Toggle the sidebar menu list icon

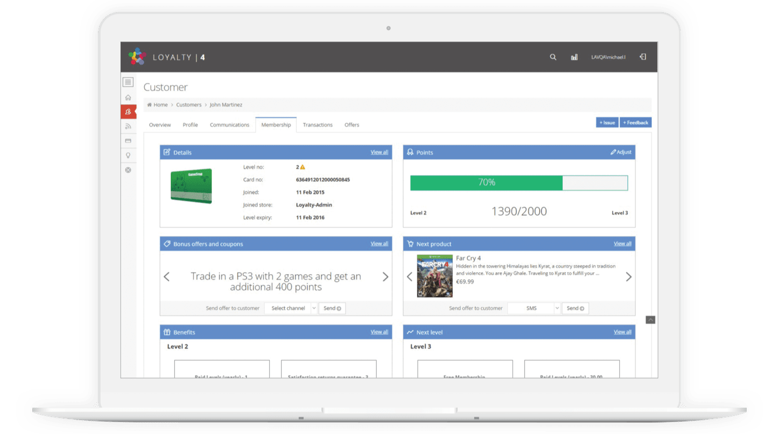128,82
